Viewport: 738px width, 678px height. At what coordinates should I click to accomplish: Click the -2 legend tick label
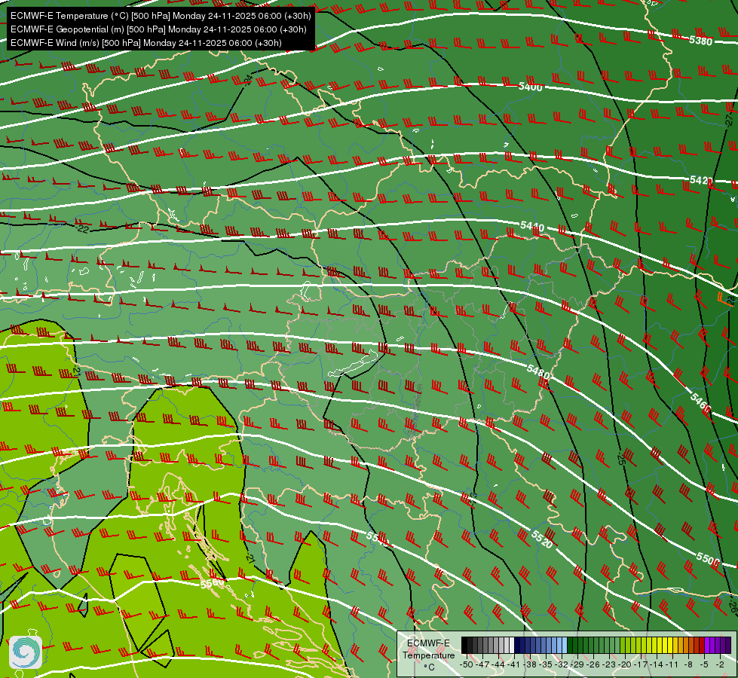click(x=720, y=665)
